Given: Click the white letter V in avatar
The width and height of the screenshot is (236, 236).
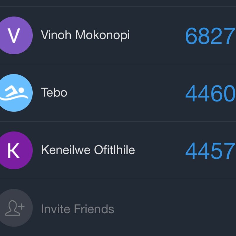Looking at the screenshot, I should (14, 35).
